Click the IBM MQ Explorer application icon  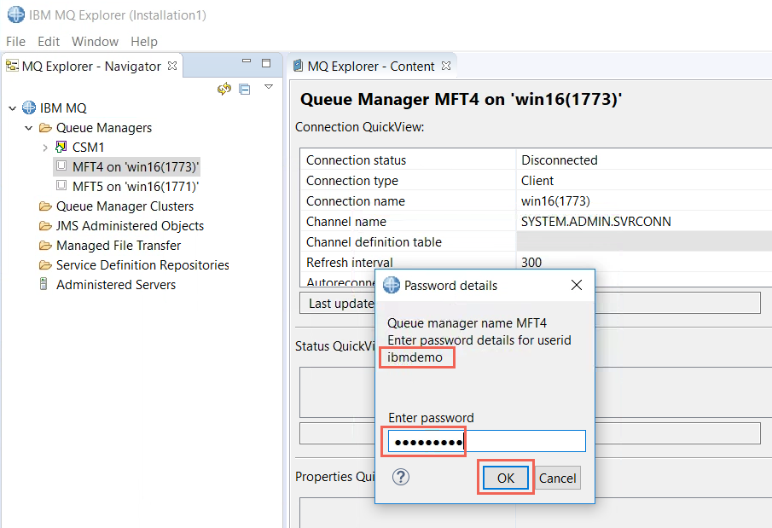15,15
